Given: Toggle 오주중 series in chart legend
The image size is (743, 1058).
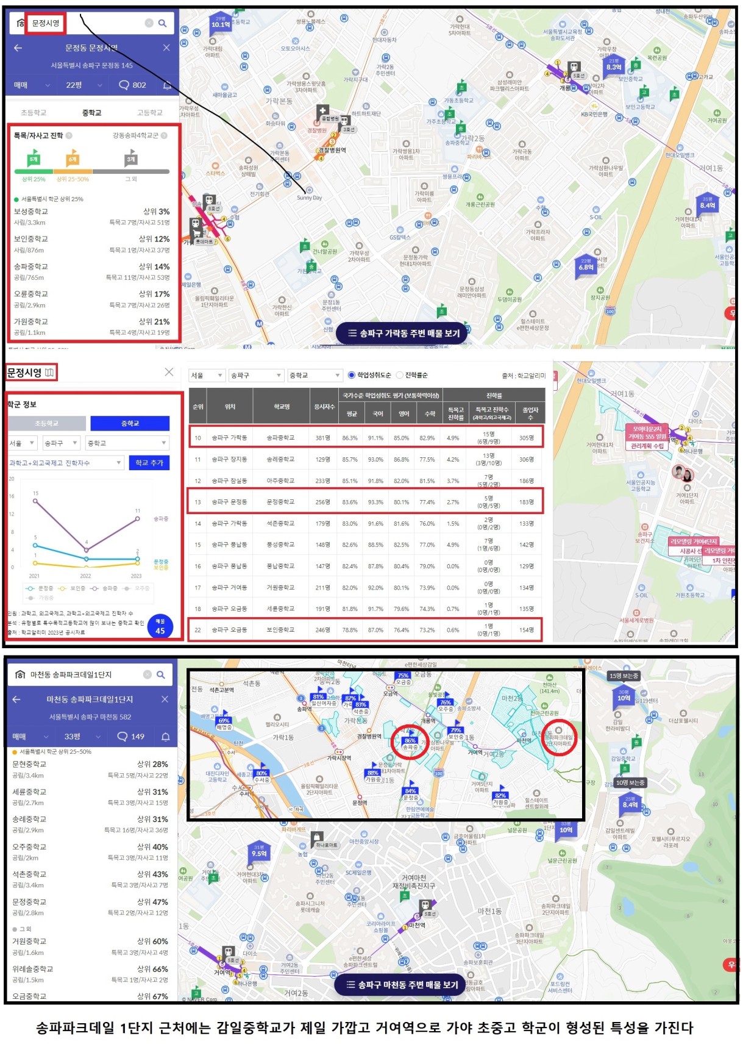Looking at the screenshot, I should pos(135,588).
